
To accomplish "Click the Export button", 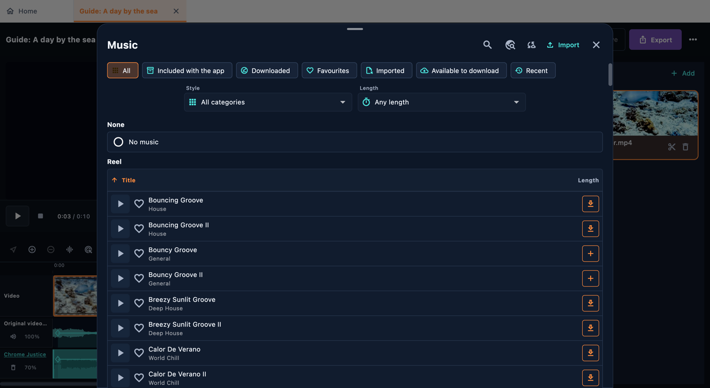I will (x=655, y=40).
